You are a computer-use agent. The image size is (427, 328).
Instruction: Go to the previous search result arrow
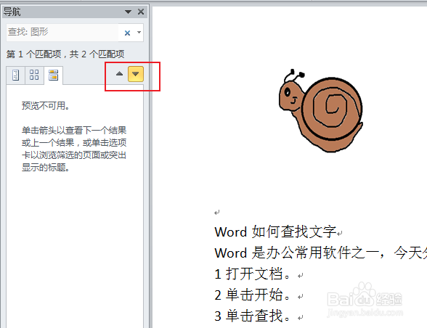tap(119, 74)
